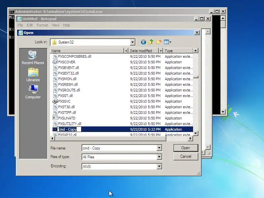Click the cmd - Copy rename text box
264x198 pixels.
coord(69,129)
